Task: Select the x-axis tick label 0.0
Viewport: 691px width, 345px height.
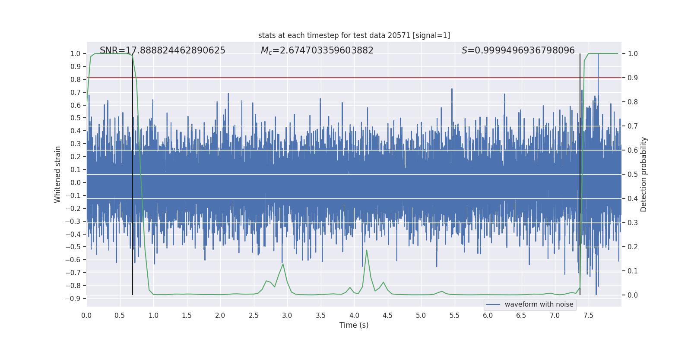Action: point(86,315)
